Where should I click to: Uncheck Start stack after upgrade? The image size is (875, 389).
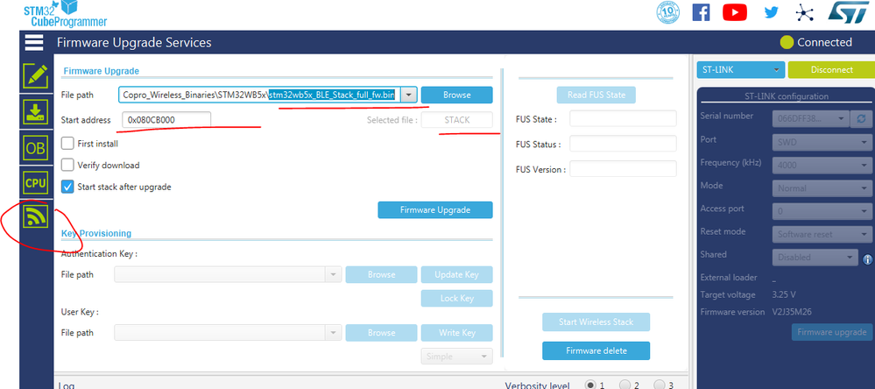tap(67, 187)
